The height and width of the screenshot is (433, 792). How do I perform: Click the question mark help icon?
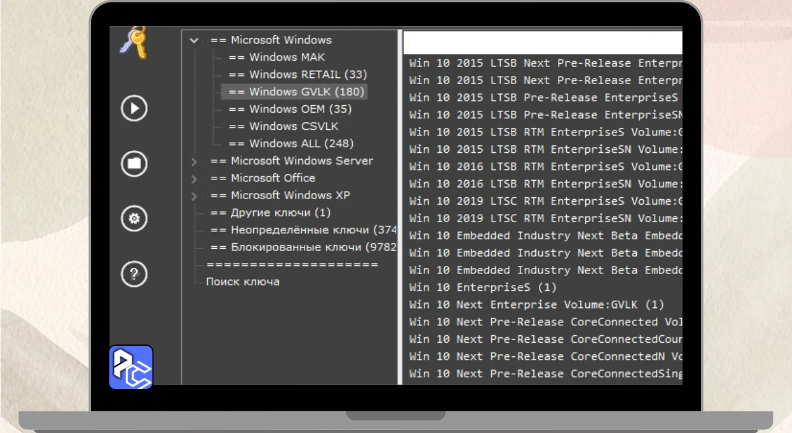[134, 273]
